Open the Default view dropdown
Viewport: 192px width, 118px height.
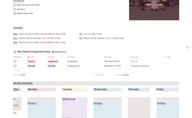click(60, 52)
